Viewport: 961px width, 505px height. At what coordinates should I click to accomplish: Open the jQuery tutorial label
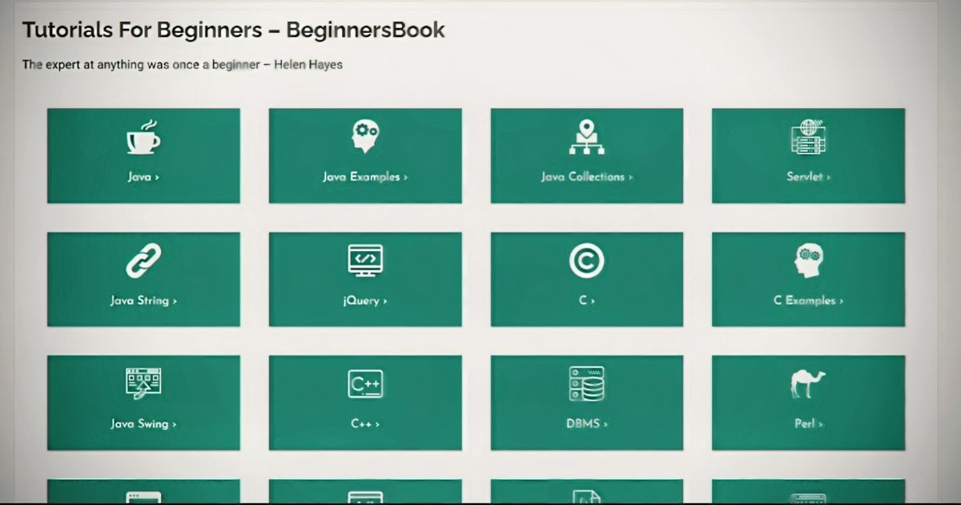coord(365,301)
